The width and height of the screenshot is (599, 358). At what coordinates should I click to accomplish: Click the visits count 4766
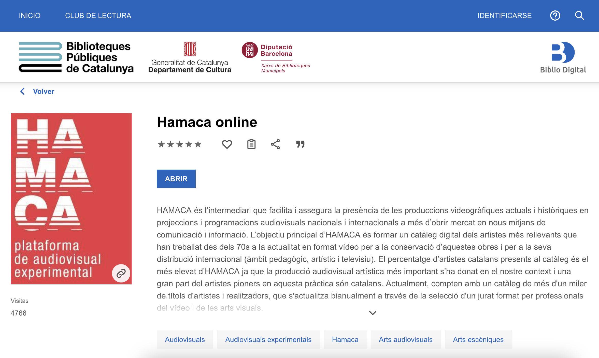tap(19, 313)
